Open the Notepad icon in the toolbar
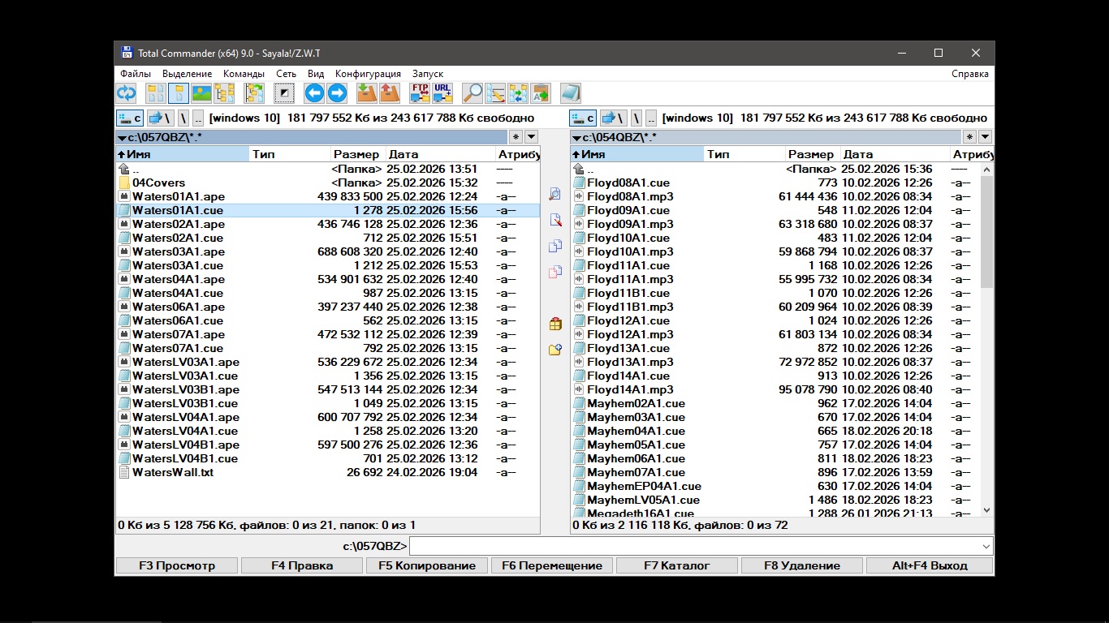Screen dimensions: 1109x623 coord(571,93)
